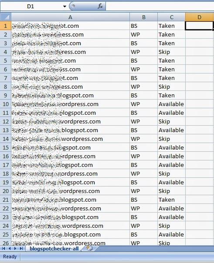Click cell B16 containing WP

(143, 156)
